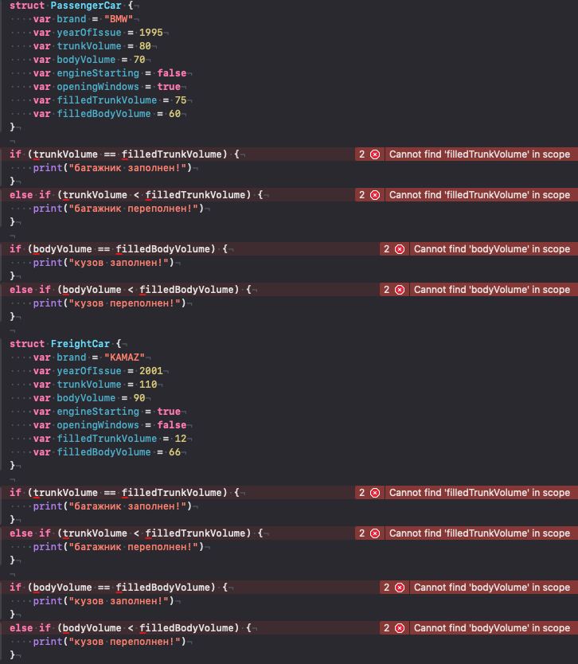Click error icon on 'if (bodyVolume ==' line under FreightCar
The height and width of the screenshot is (664, 578).
pyautogui.click(x=400, y=588)
